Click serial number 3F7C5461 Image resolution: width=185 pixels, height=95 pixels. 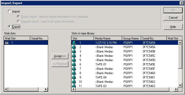(149, 77)
